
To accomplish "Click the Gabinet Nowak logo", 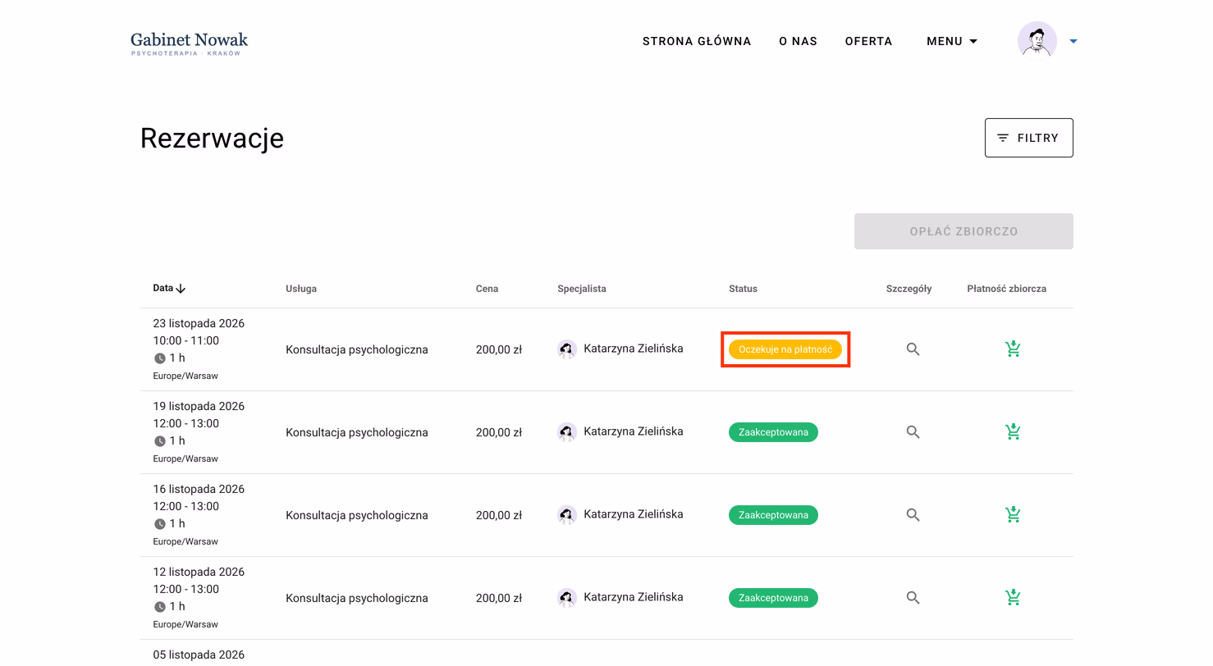I will tap(189, 43).
